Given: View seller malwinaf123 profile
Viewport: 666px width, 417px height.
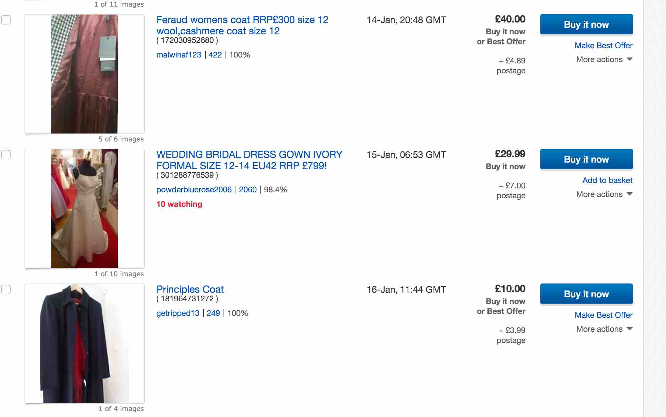Looking at the screenshot, I should coord(179,55).
